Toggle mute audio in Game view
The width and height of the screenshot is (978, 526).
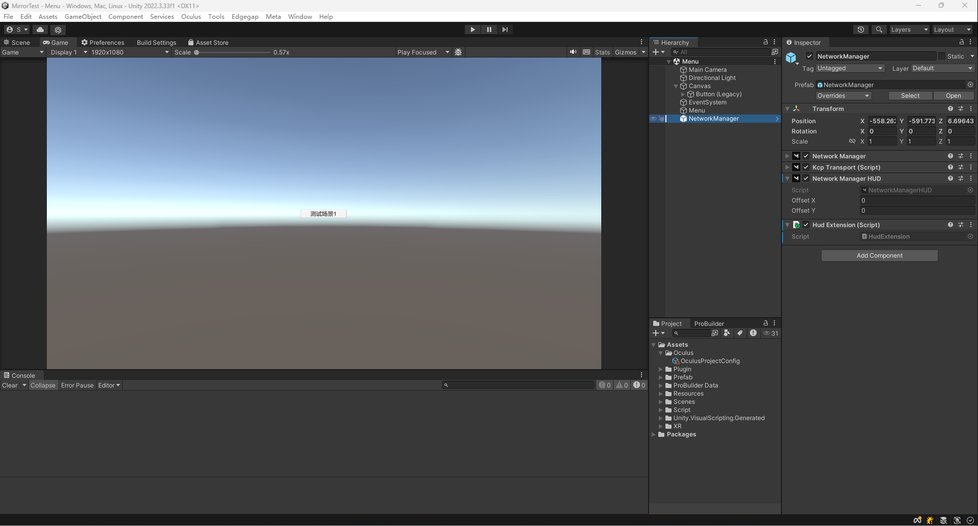573,52
